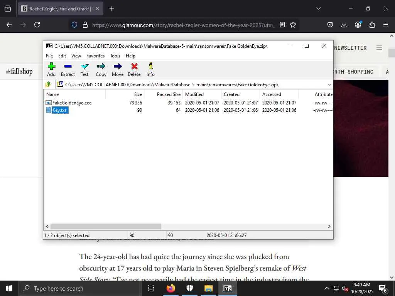
Task: Close the Rachel Zegler tab
Action: pos(97,8)
